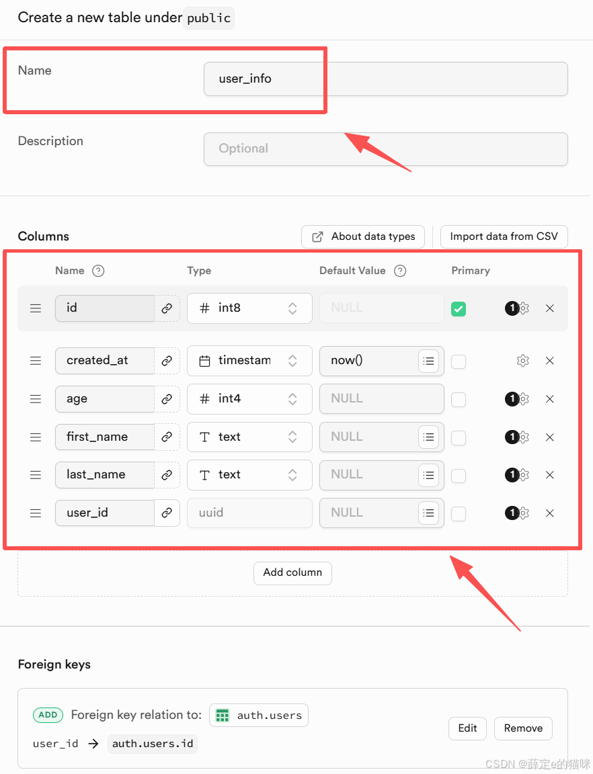The width and height of the screenshot is (593, 774).
Task: Open the int4 type dropdown for age
Action: [249, 399]
